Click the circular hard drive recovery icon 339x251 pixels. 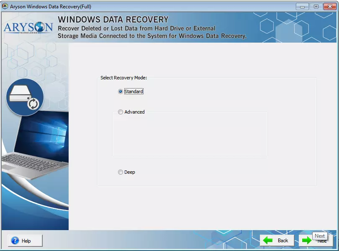[25, 97]
